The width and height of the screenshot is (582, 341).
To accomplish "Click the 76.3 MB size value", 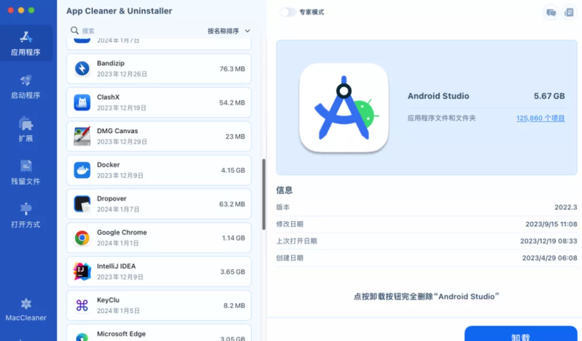I will 232,69.
